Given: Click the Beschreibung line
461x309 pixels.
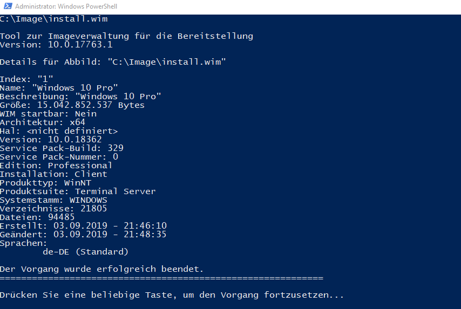Looking at the screenshot, I should (x=80, y=97).
